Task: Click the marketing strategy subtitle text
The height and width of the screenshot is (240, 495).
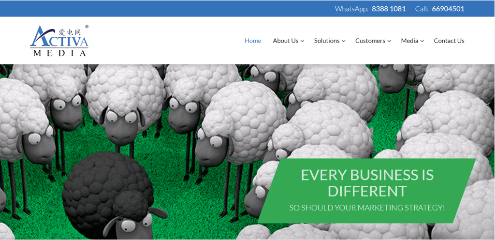Action: [367, 208]
